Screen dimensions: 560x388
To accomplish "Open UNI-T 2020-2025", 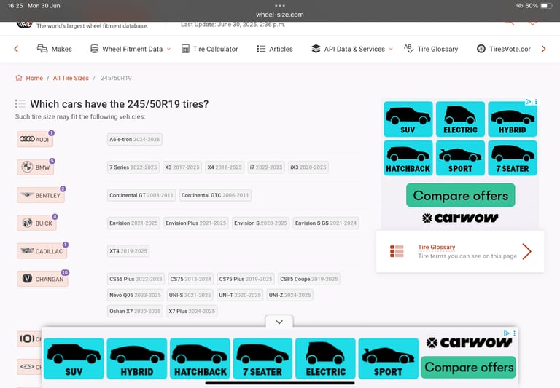I will (x=240, y=295).
